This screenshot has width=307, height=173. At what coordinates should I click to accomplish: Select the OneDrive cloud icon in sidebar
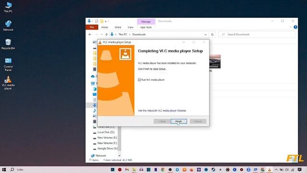click(x=93, y=76)
